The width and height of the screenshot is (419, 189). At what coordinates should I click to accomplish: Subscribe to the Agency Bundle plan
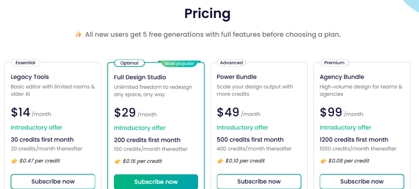tap(362, 181)
